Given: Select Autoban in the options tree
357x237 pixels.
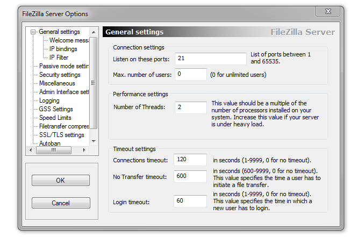Looking at the screenshot, I should [49, 143].
